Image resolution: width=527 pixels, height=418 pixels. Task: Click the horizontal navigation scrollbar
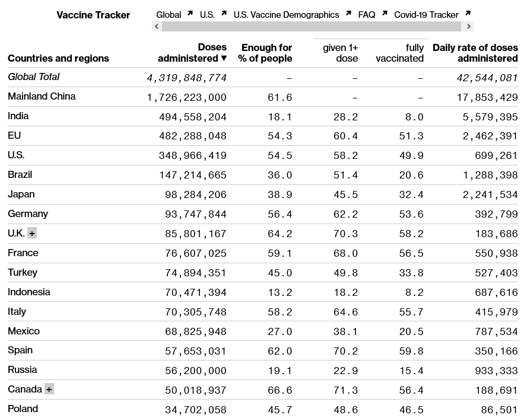pyautogui.click(x=312, y=27)
